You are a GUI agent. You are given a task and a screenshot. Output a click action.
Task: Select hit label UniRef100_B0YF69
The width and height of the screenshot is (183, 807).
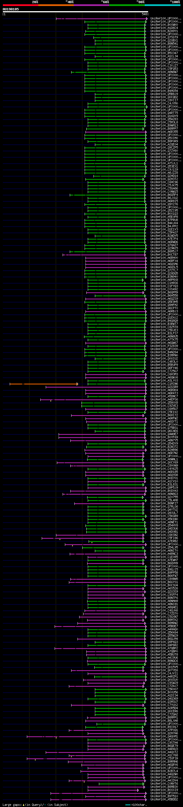pos(164,437)
